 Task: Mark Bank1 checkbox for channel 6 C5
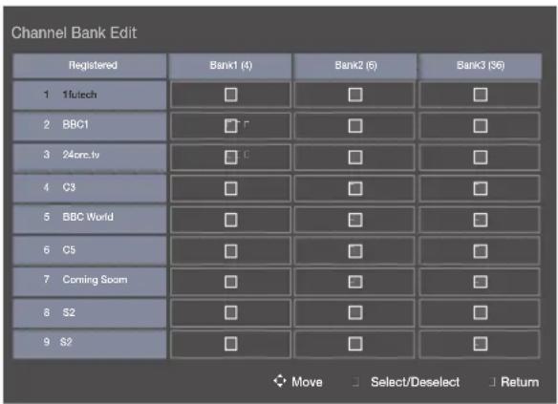click(231, 251)
